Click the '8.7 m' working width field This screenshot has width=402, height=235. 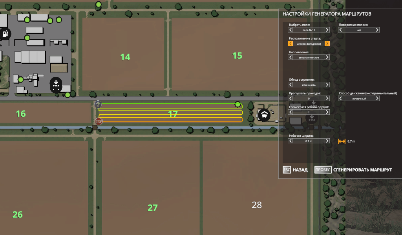click(309, 141)
